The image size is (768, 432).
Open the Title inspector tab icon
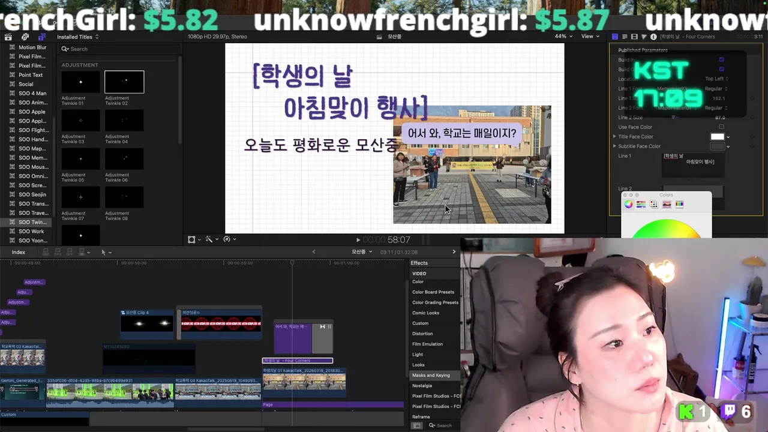coord(615,37)
